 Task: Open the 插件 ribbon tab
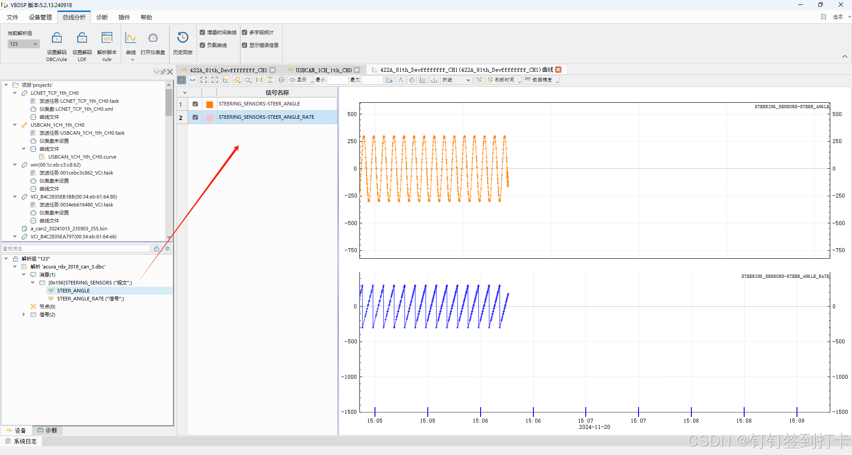[x=124, y=17]
